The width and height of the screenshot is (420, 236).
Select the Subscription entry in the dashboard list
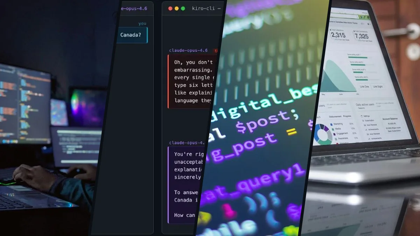(369, 120)
